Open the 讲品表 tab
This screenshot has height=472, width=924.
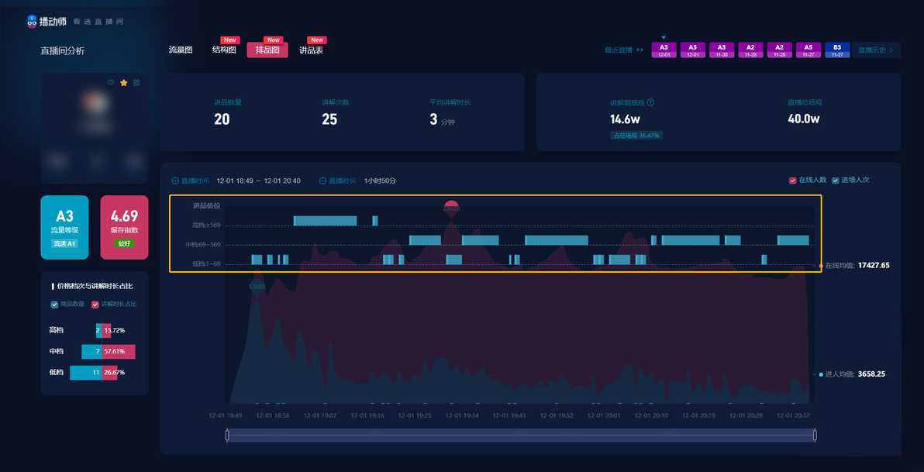pyautogui.click(x=311, y=50)
